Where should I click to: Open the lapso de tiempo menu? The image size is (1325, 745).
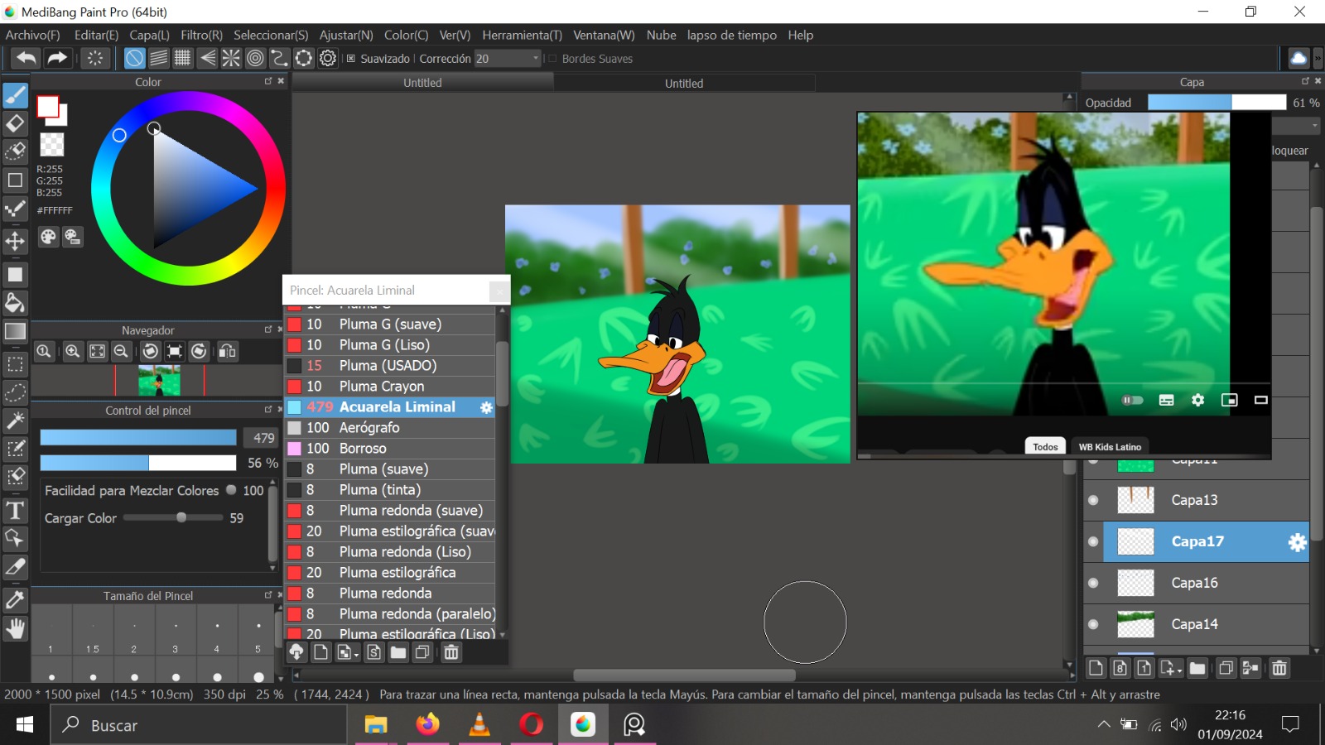click(x=732, y=35)
